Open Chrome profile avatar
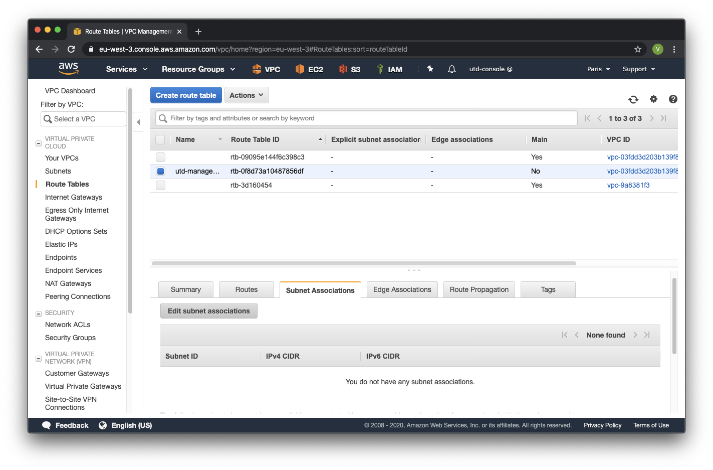 click(658, 49)
